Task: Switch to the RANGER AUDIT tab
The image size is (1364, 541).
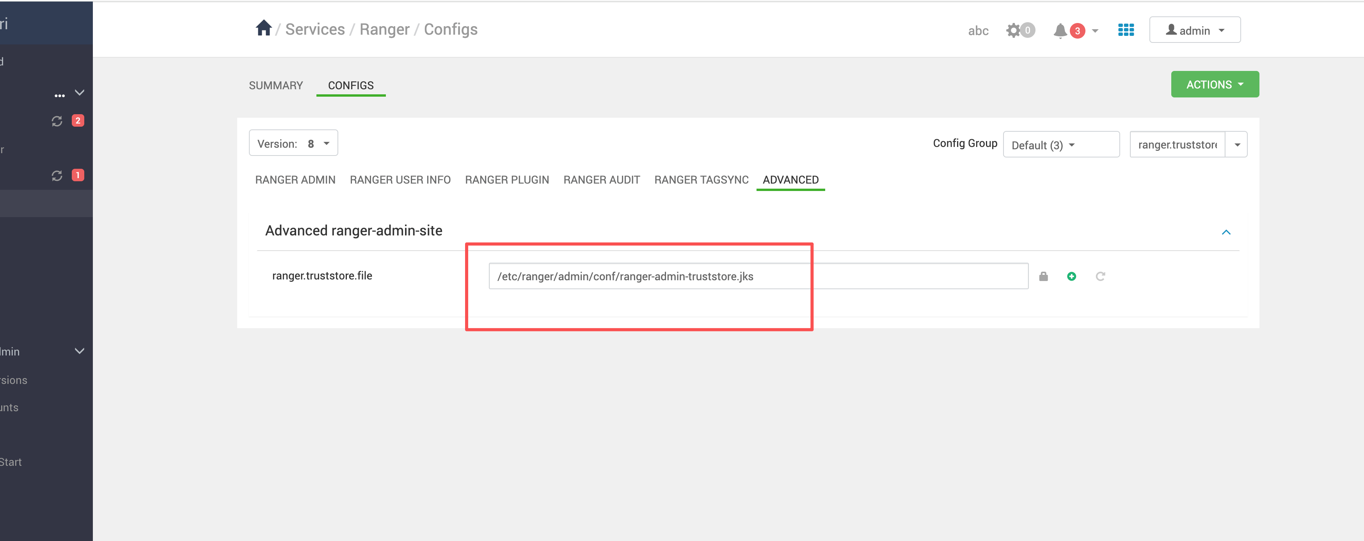Action: (602, 180)
